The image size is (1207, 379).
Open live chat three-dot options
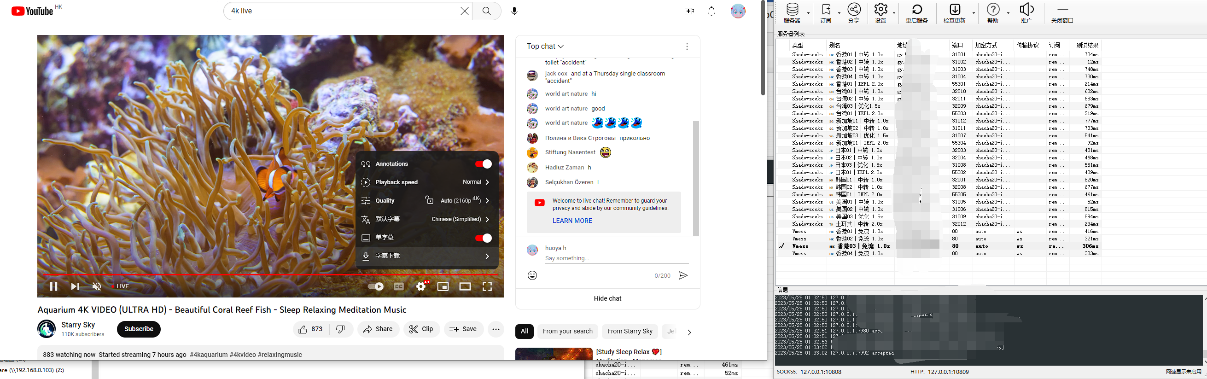[x=687, y=47]
